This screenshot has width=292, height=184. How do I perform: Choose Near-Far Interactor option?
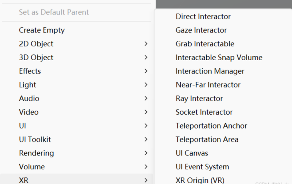click(208, 85)
